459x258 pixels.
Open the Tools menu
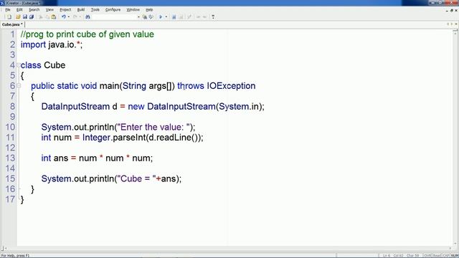tap(95, 9)
